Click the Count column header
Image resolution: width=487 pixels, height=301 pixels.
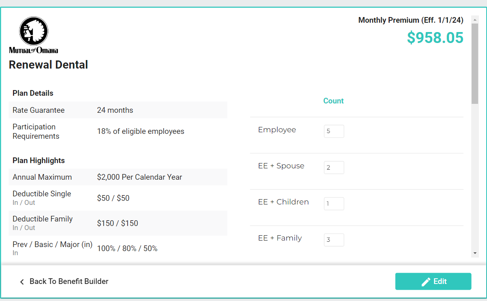[x=333, y=101]
